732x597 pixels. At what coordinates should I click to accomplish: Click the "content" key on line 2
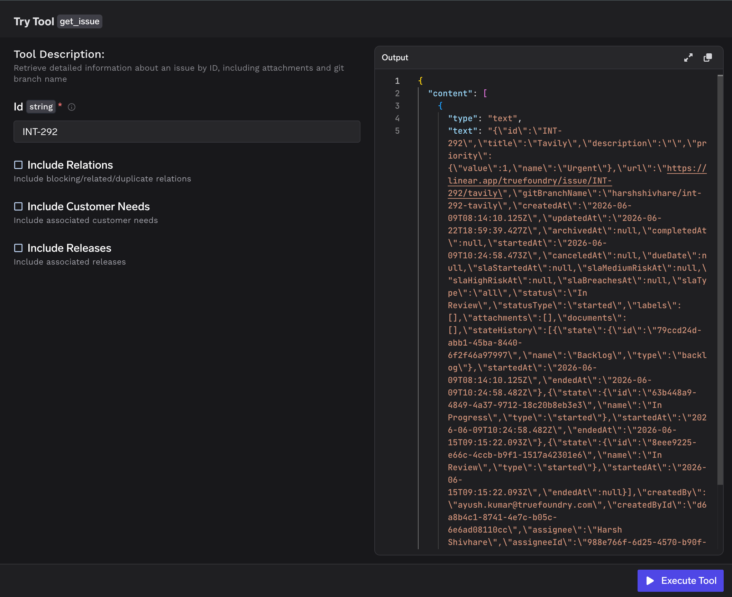(450, 93)
